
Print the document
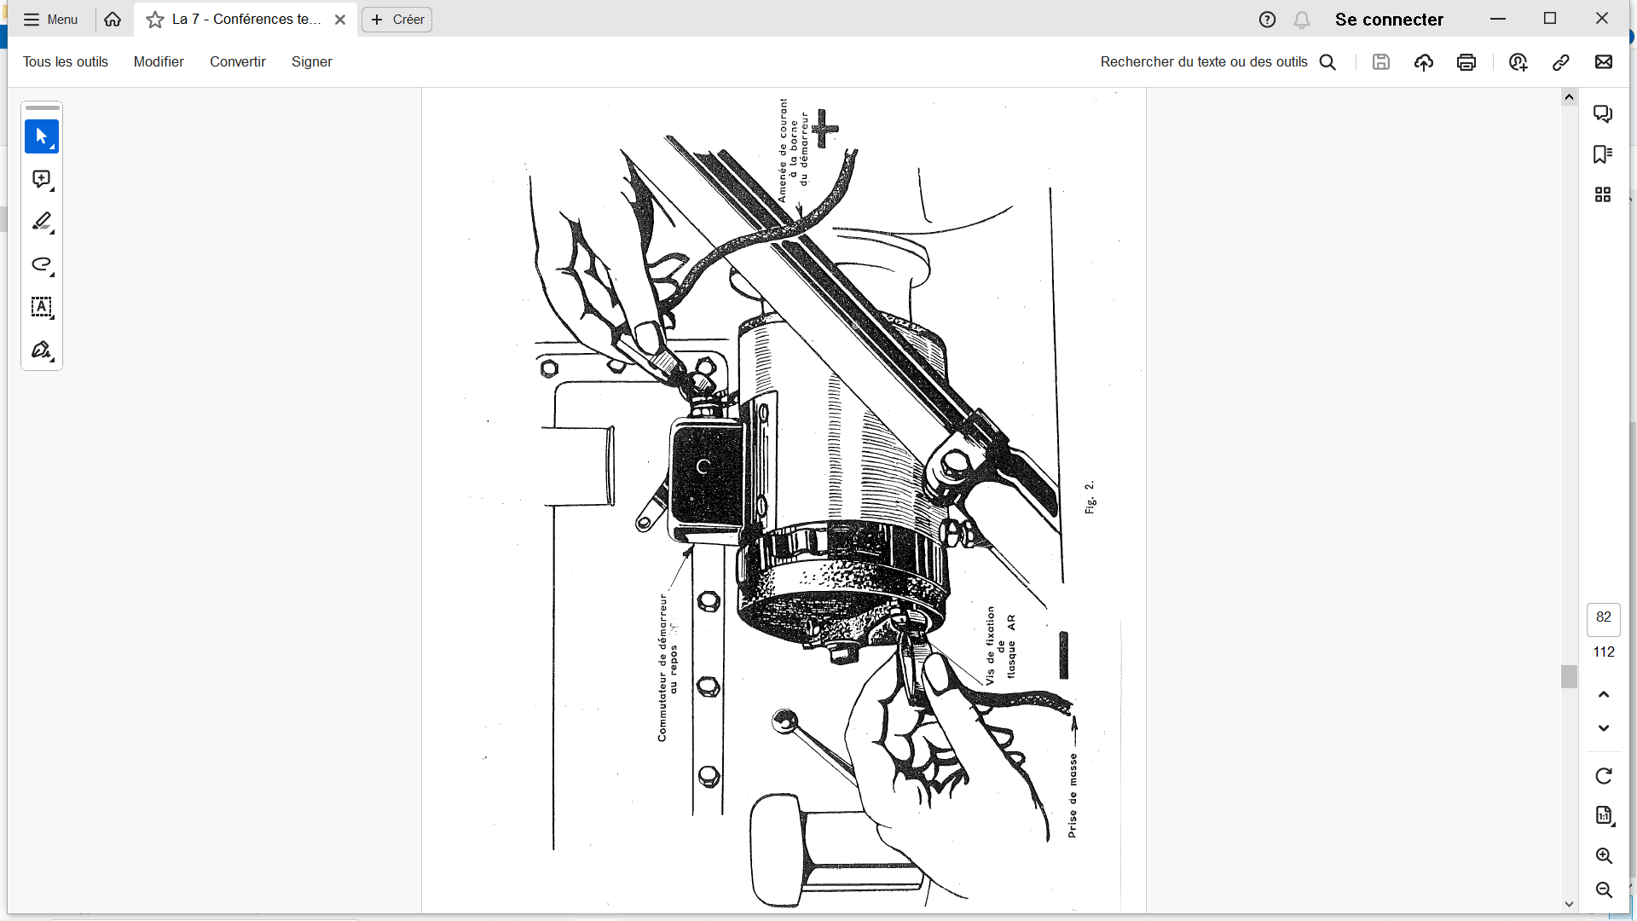click(x=1466, y=62)
